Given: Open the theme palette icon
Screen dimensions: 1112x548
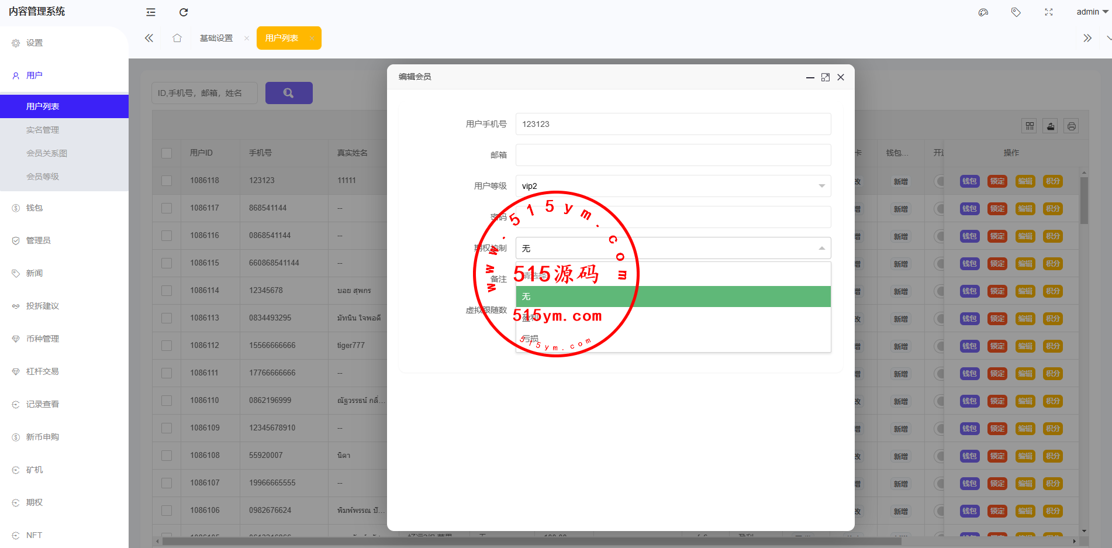Looking at the screenshot, I should pyautogui.click(x=983, y=12).
